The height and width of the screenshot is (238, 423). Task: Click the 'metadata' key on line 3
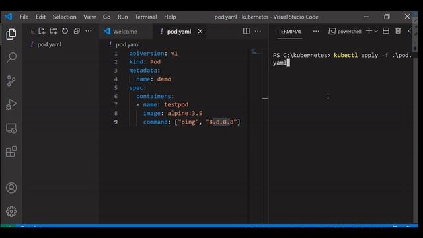143,71
